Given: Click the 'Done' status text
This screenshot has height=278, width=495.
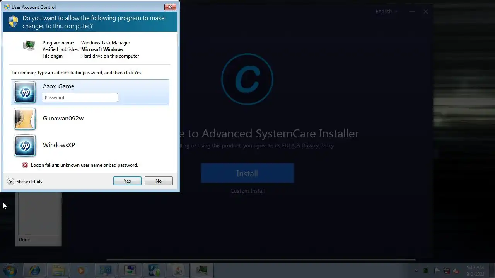Looking at the screenshot, I should 24,240.
